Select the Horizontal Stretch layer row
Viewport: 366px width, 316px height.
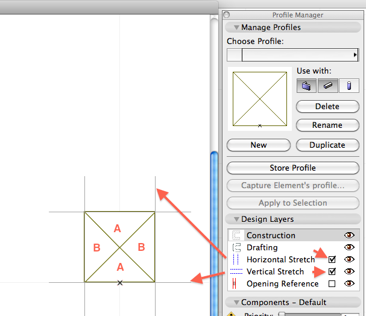point(294,259)
